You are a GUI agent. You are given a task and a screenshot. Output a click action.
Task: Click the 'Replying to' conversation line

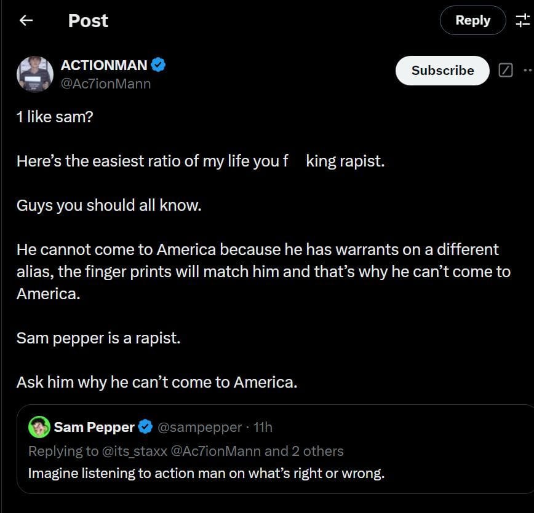62,450
